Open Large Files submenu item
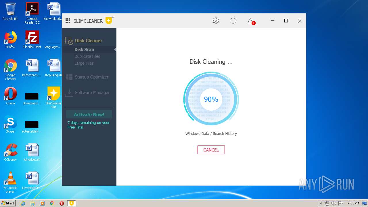368x207 pixels. click(x=84, y=63)
